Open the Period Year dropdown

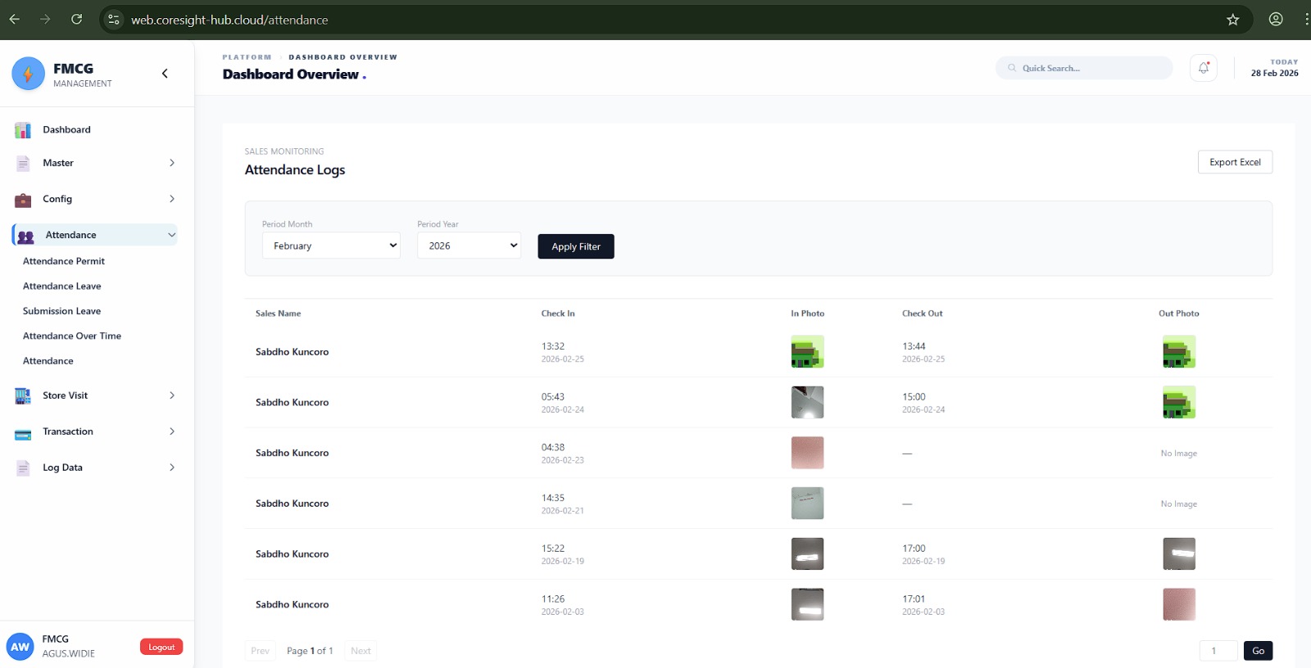coord(469,246)
